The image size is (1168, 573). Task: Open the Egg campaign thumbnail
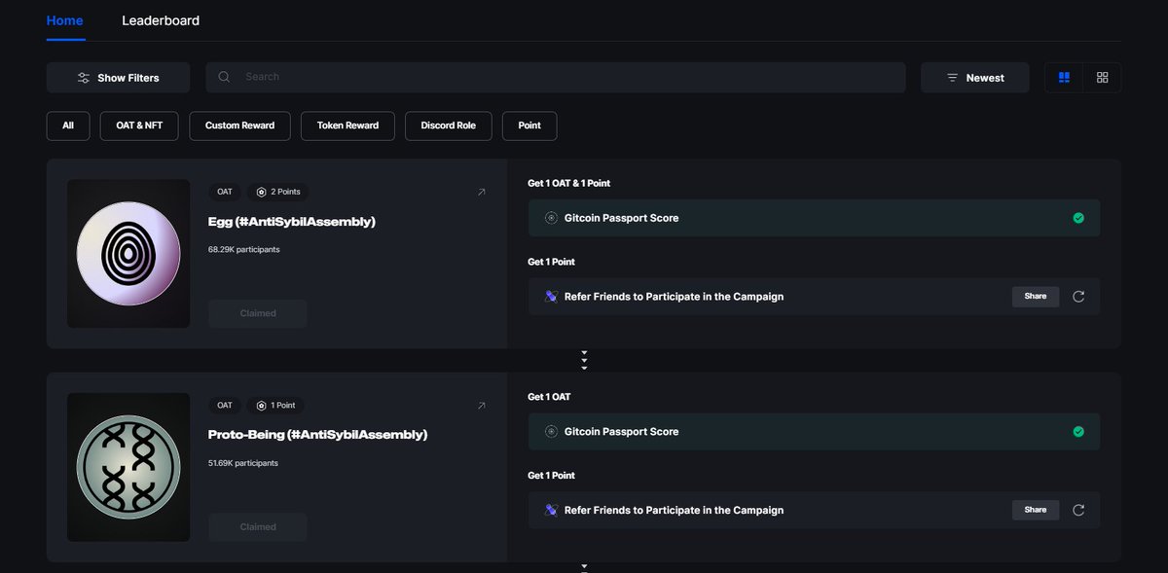click(128, 253)
